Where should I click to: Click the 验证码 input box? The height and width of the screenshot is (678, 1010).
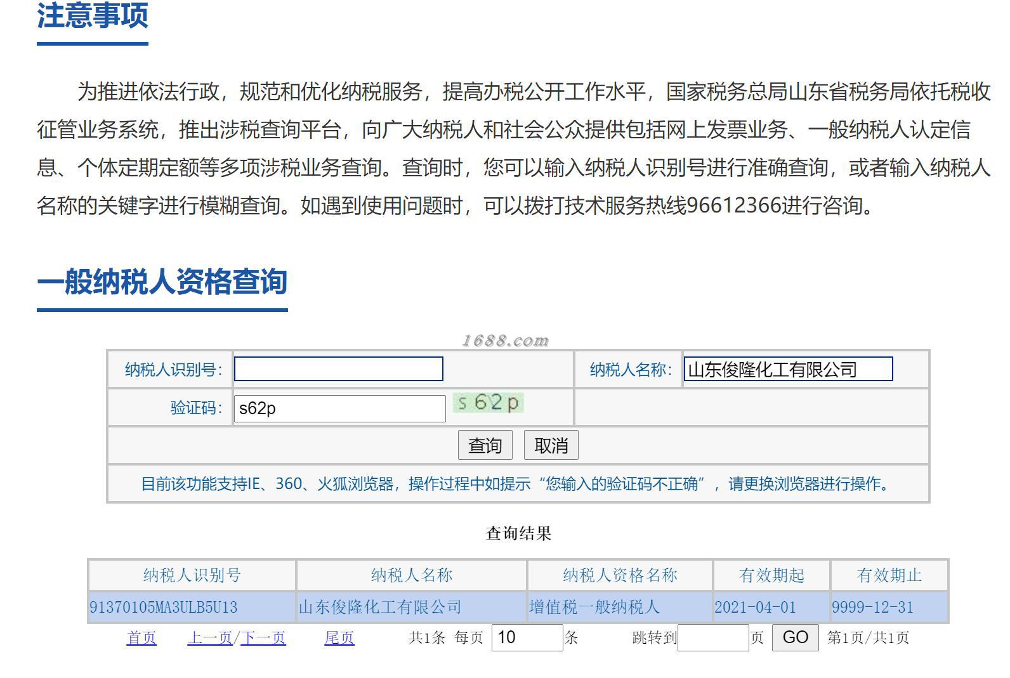(340, 408)
